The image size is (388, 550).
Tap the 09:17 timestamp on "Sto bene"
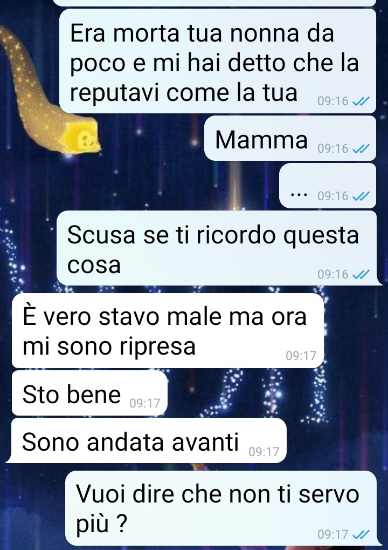144,403
